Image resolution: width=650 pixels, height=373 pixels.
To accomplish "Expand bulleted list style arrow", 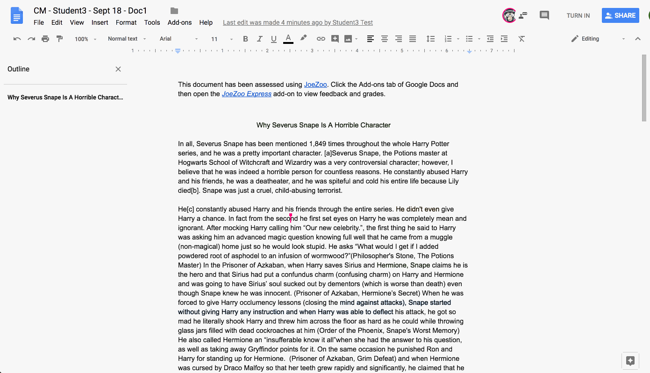I will 479,39.
